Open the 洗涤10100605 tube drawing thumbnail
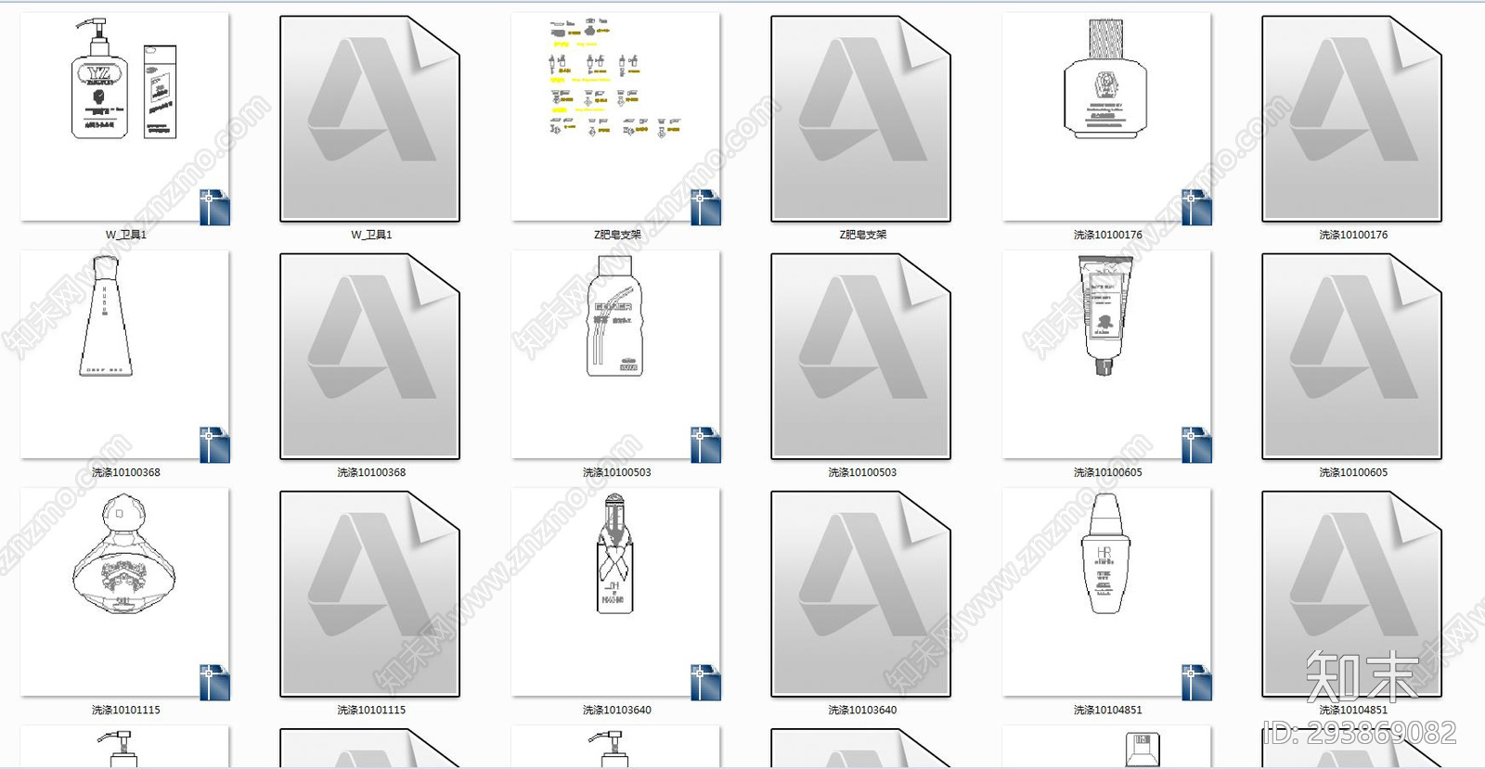This screenshot has height=769, width=1485. click(x=1107, y=355)
